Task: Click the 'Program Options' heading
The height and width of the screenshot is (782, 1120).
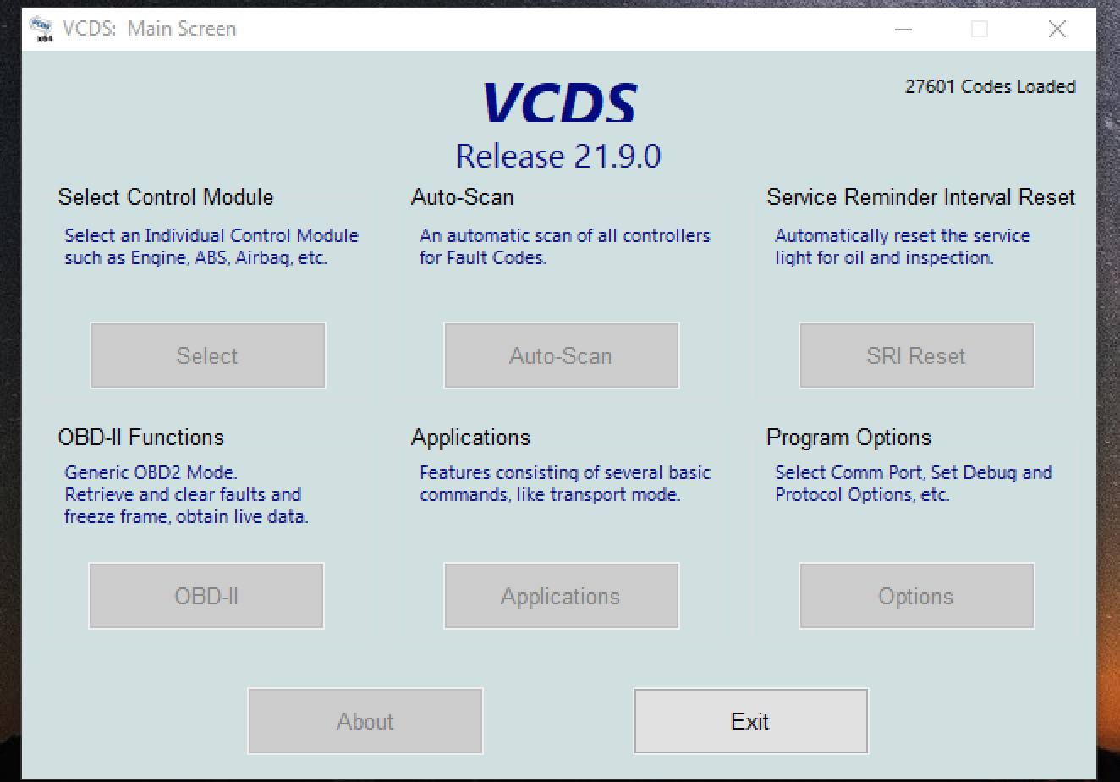Action: coord(848,438)
